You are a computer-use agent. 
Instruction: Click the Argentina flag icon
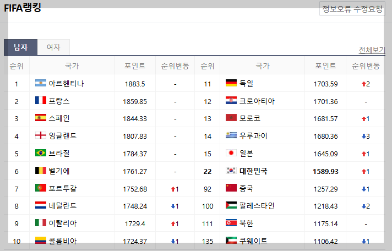(41, 83)
